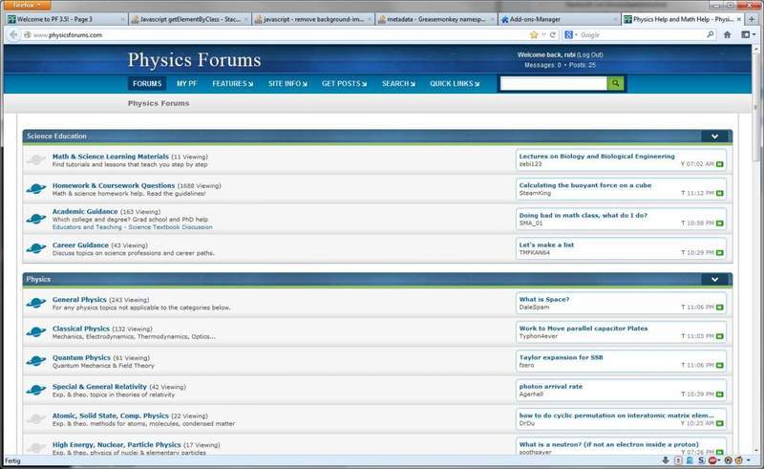764x469 pixels.
Task: Open the SEARCH dropdown menu
Action: 398,83
